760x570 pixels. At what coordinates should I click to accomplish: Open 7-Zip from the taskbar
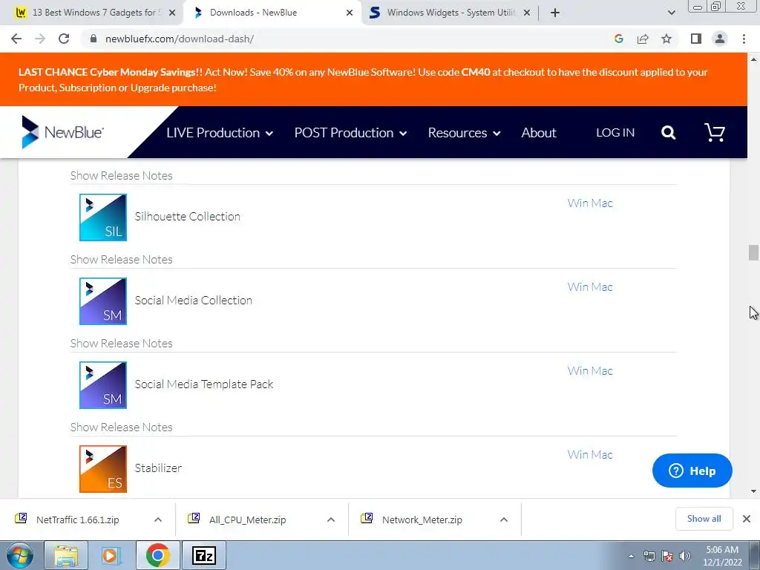(203, 556)
